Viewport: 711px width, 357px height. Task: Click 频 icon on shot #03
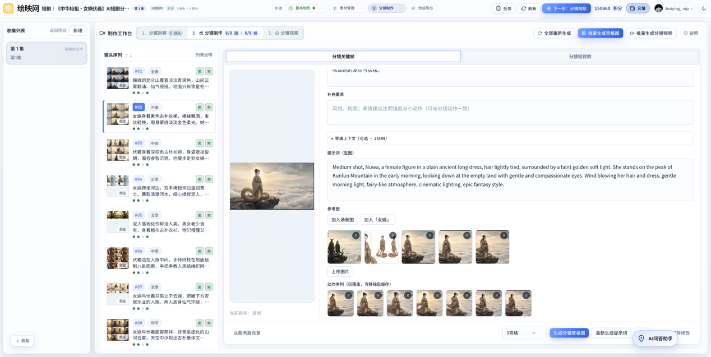click(209, 143)
